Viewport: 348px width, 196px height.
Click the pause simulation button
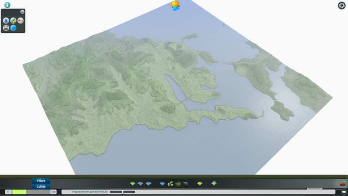pyautogui.click(x=8, y=192)
